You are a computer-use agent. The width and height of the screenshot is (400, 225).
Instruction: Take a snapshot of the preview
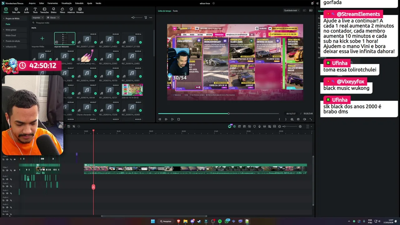298,119
